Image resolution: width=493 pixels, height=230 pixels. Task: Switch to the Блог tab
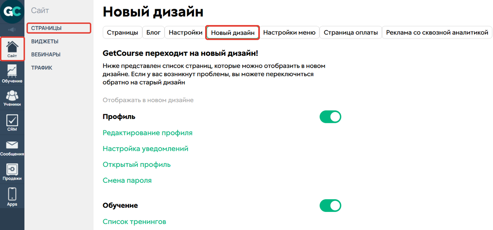click(x=153, y=32)
